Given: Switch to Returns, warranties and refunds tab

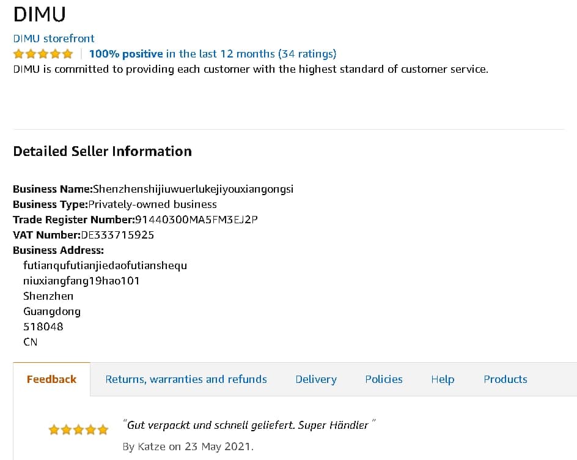Looking at the screenshot, I should (186, 379).
